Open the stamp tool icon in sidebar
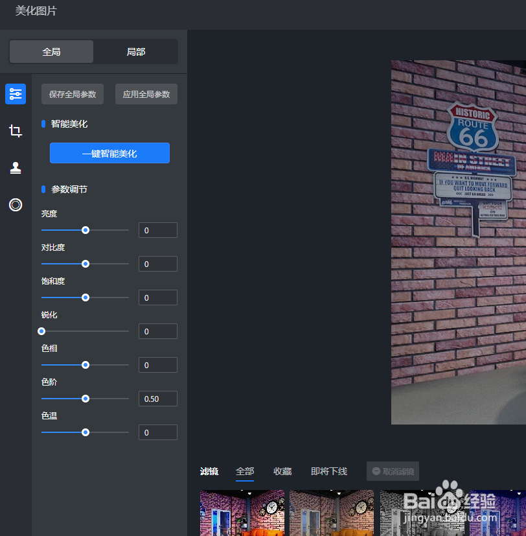The image size is (526, 536). point(16,168)
